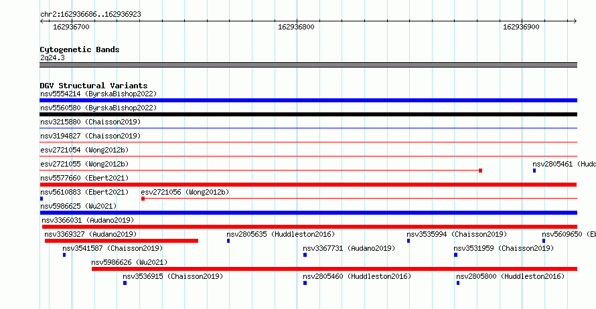Screen dimensions: 596x309
Task: Open nsv3367731 (Audano2019) label
Action: click(x=349, y=248)
